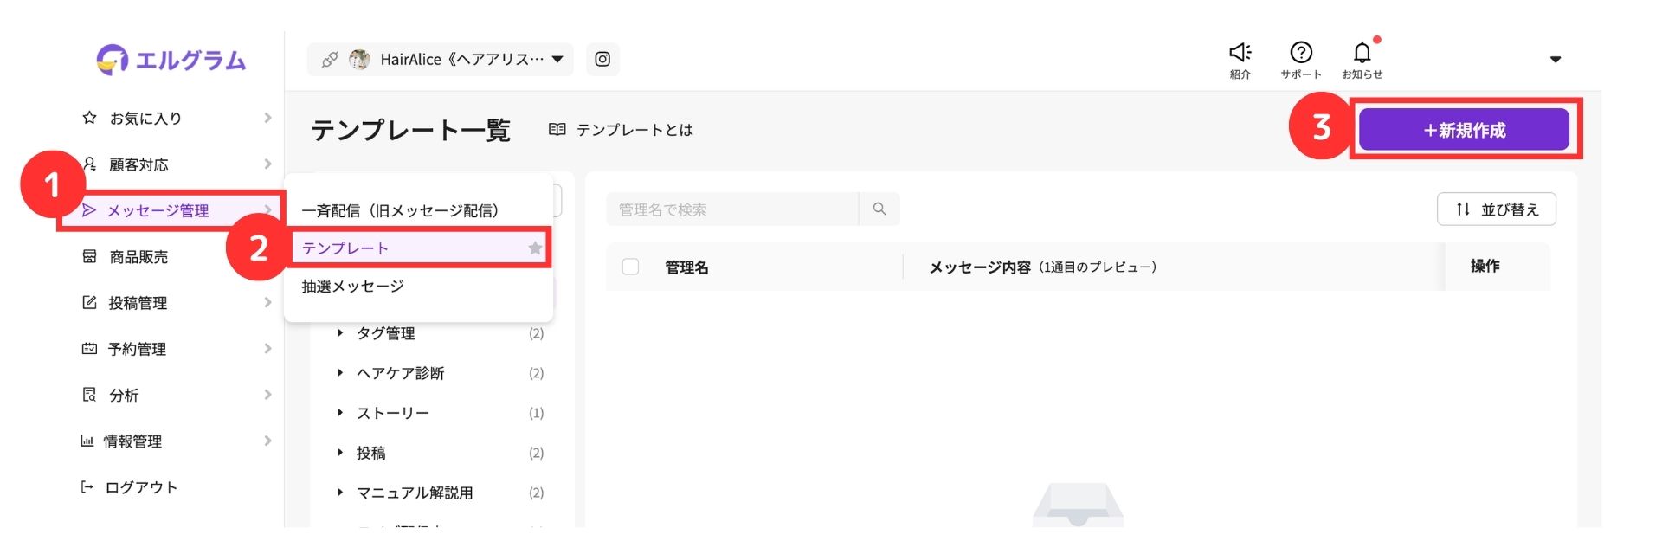The width and height of the screenshot is (1662, 554).
Task: Open the user menu arrow at top right
Action: pos(1555,60)
